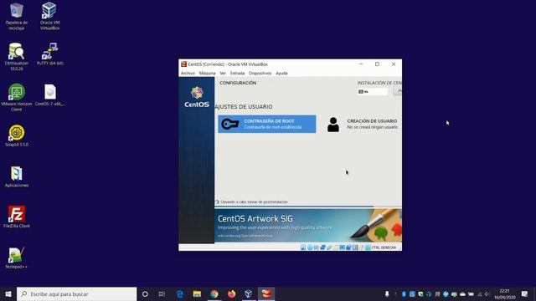Click the installation progress bar
Viewport: 536px width, 301px height.
(308, 207)
